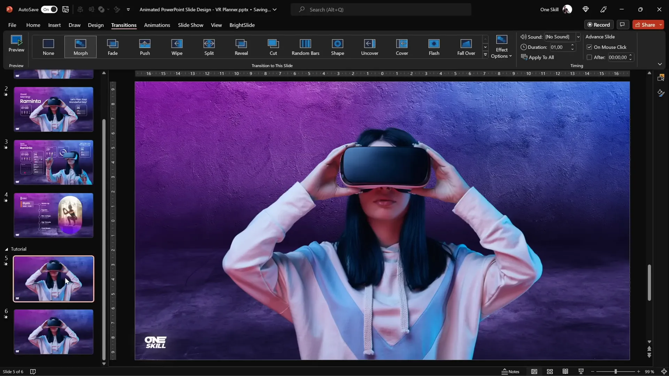The height and width of the screenshot is (376, 669).
Task: Fit slide to current window
Action: [664, 371]
